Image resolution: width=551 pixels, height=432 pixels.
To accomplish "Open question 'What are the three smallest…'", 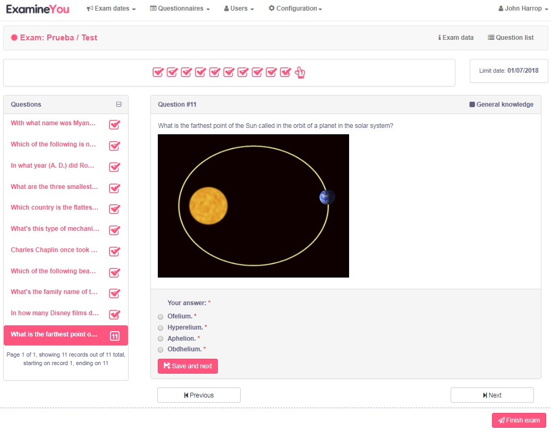I will (54, 187).
